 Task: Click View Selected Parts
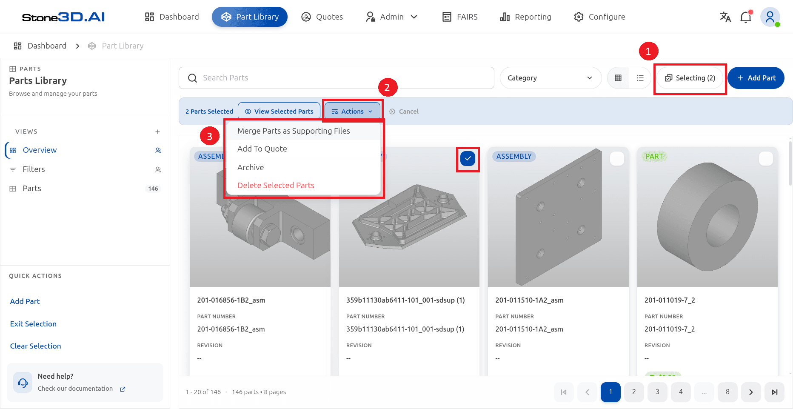(x=279, y=112)
